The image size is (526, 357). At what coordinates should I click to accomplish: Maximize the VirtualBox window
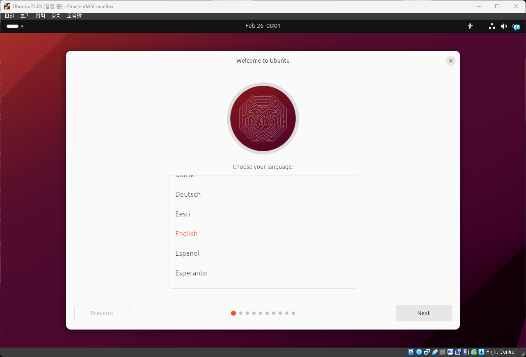[497, 6]
